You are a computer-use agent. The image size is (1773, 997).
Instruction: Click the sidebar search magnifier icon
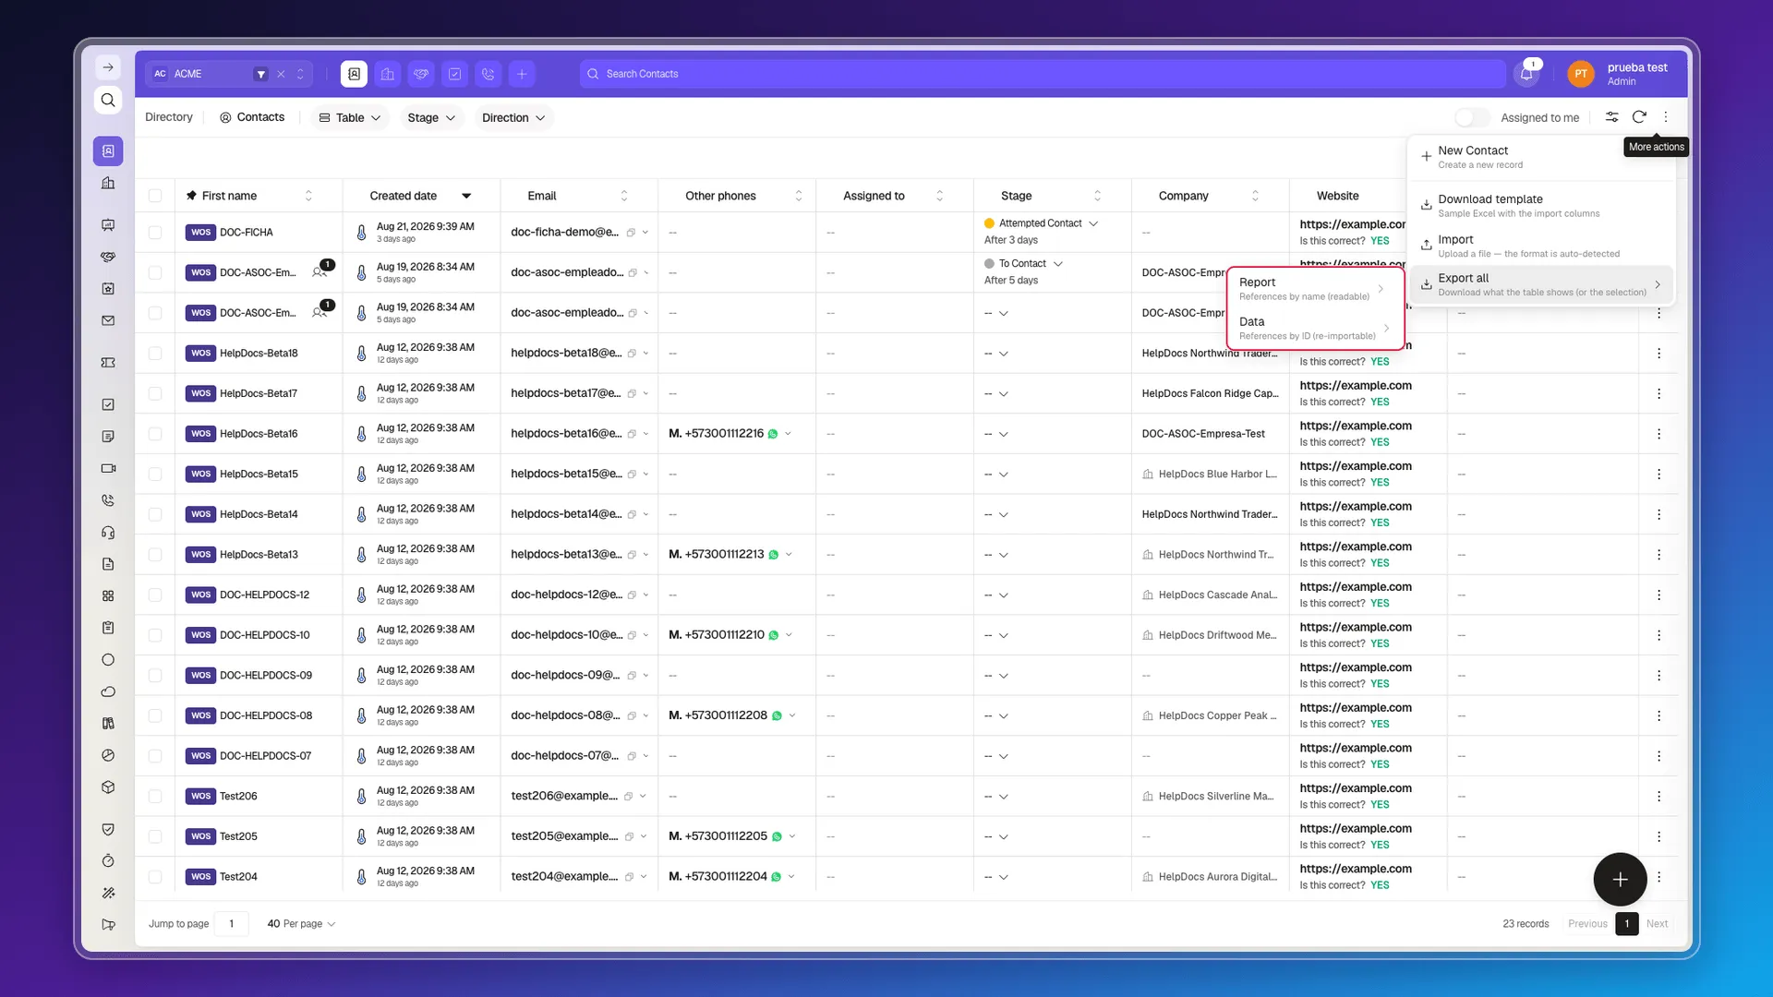coord(108,100)
